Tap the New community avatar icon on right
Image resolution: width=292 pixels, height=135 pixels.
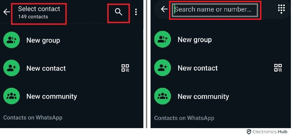[163, 96]
